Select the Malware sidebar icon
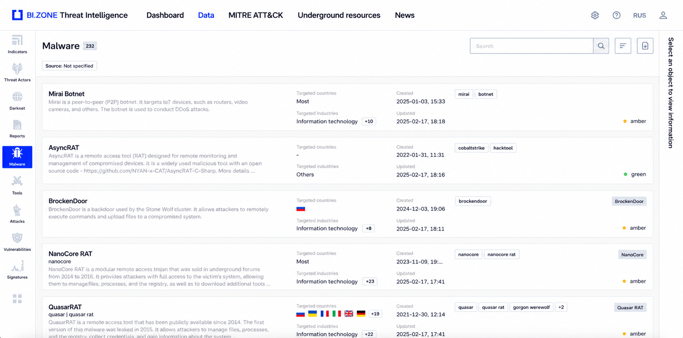 17,157
